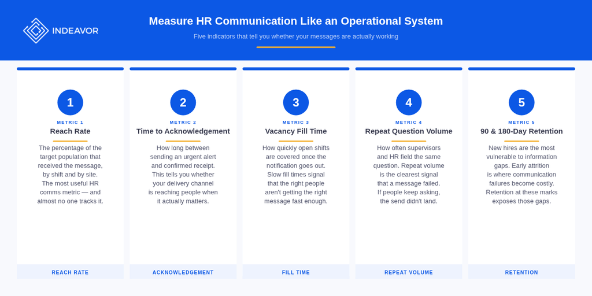The width and height of the screenshot is (592, 296).
Task: Click the line 'your delivery channel'
Action: pyautogui.click(x=183, y=183)
